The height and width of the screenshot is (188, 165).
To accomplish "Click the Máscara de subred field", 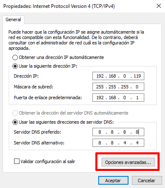I will click(x=118, y=87).
